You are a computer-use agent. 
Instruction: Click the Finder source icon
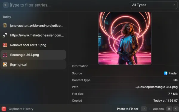(x=166, y=73)
